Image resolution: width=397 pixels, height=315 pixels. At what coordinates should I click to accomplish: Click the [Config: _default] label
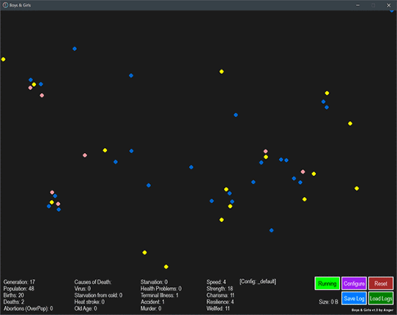tap(258, 281)
